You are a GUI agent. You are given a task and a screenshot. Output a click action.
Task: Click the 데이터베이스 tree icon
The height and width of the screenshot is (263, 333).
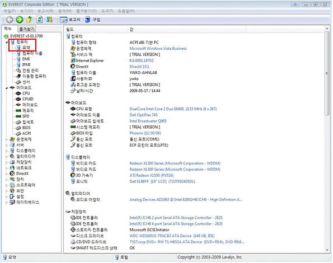pyautogui.click(x=12, y=203)
